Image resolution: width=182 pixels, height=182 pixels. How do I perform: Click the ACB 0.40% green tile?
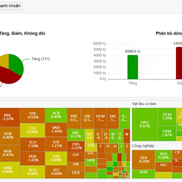pos(56,115)
